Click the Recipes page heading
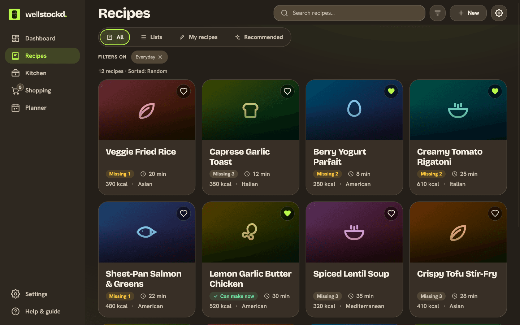Viewport: 520px width, 325px height. [124, 13]
